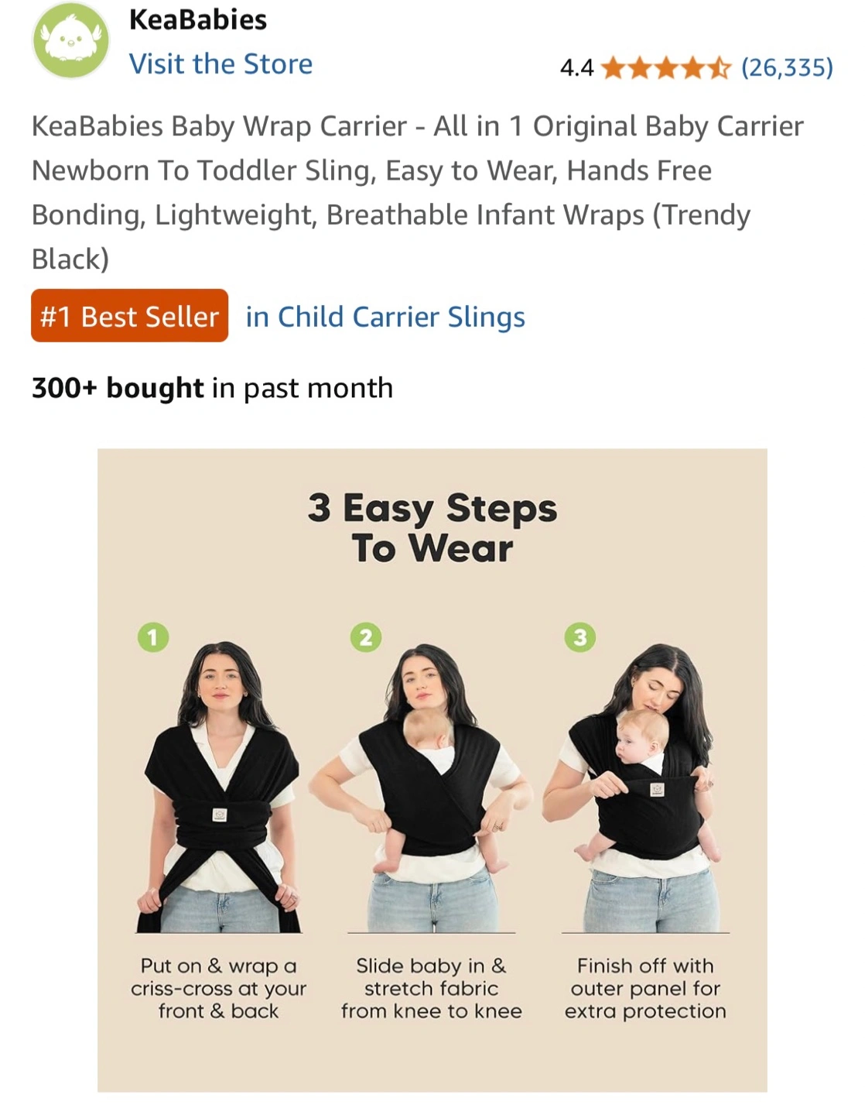Open the Visit the Store link
Image resolution: width=865 pixels, height=1115 pixels.
click(221, 63)
